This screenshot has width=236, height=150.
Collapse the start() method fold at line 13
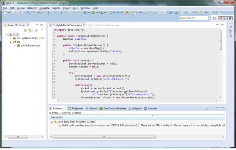56,60
